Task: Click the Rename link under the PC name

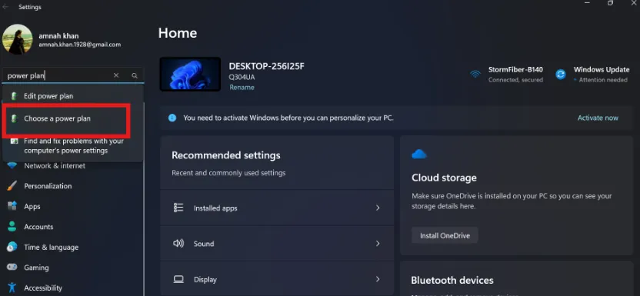Action: [x=242, y=87]
